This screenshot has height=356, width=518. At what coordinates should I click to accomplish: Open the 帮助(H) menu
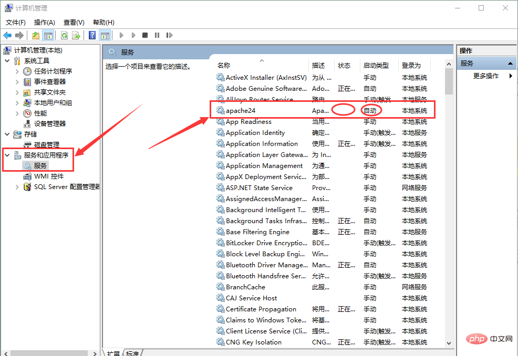tap(103, 23)
